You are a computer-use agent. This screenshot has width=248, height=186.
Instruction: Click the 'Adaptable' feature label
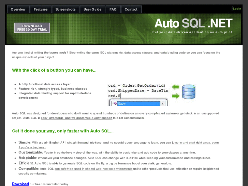pos(27,158)
